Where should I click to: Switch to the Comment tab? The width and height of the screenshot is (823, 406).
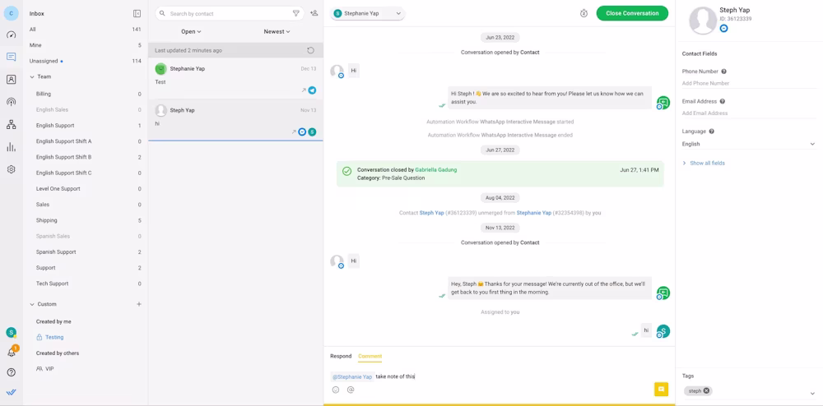370,356
